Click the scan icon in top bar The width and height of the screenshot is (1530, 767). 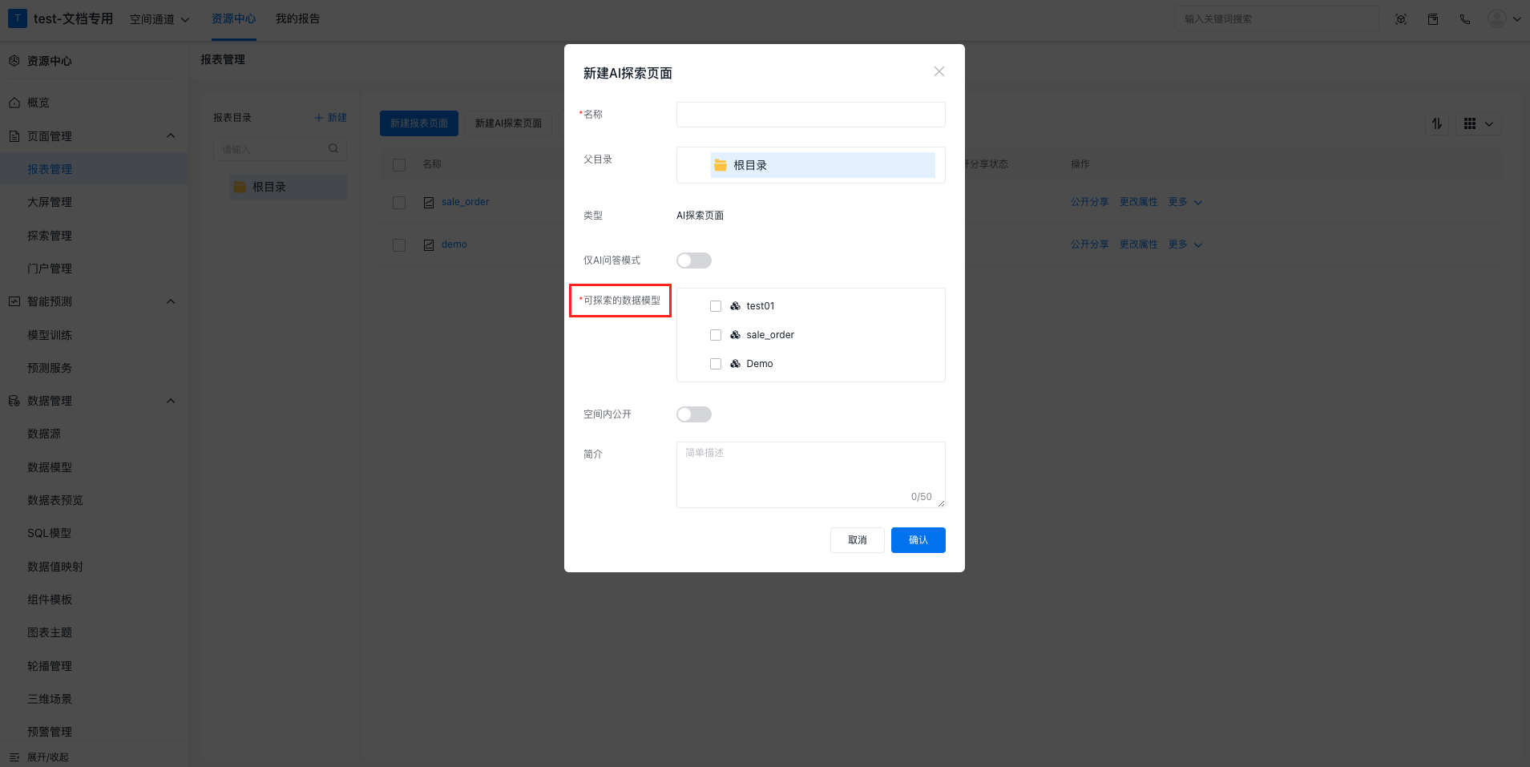tap(1401, 19)
